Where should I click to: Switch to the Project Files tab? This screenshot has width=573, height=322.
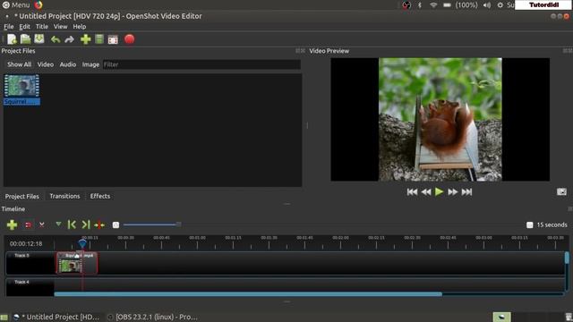coord(21,197)
